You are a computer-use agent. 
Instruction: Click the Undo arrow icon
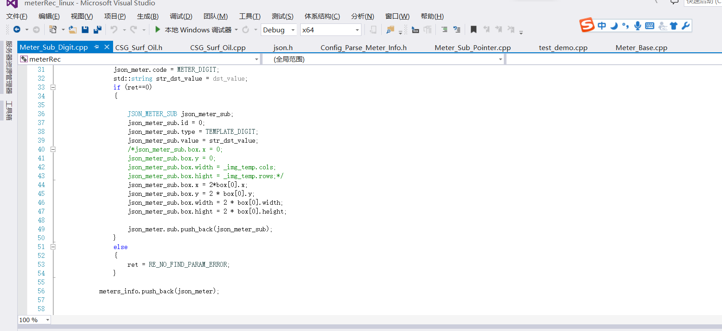point(114,30)
